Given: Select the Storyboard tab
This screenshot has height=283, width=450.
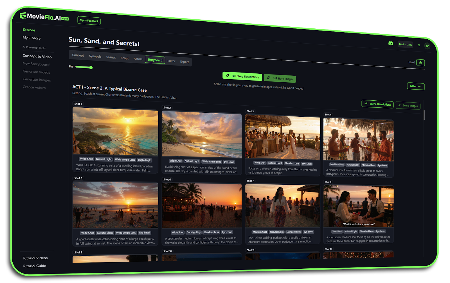Looking at the screenshot, I should [155, 60].
